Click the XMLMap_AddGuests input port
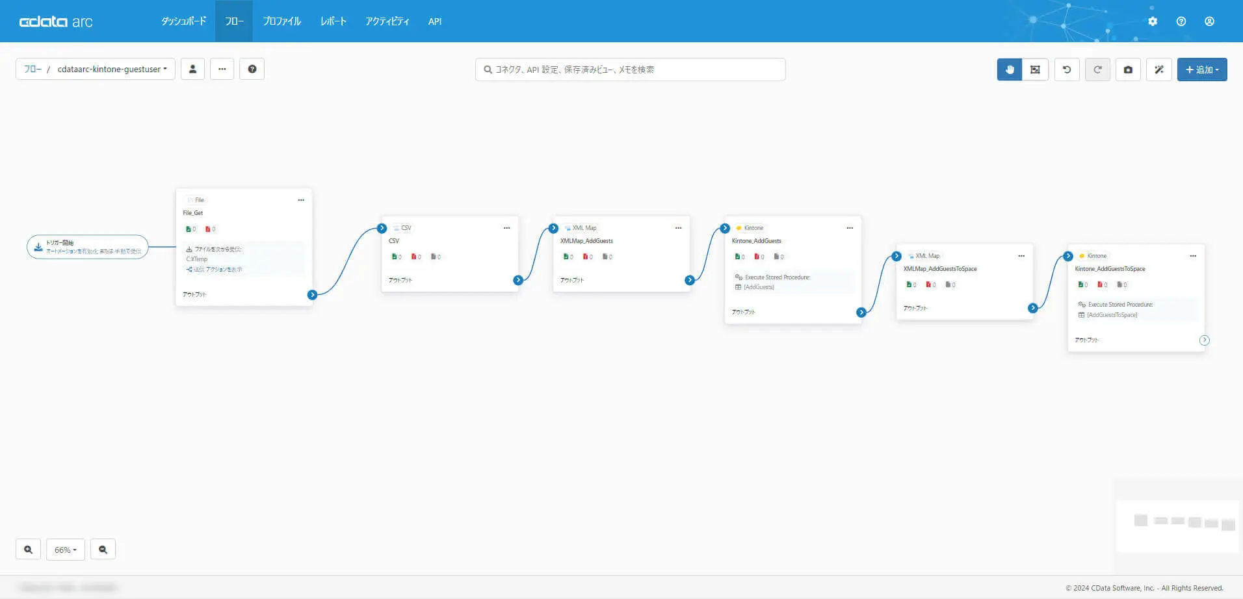The height and width of the screenshot is (599, 1243). coord(554,229)
